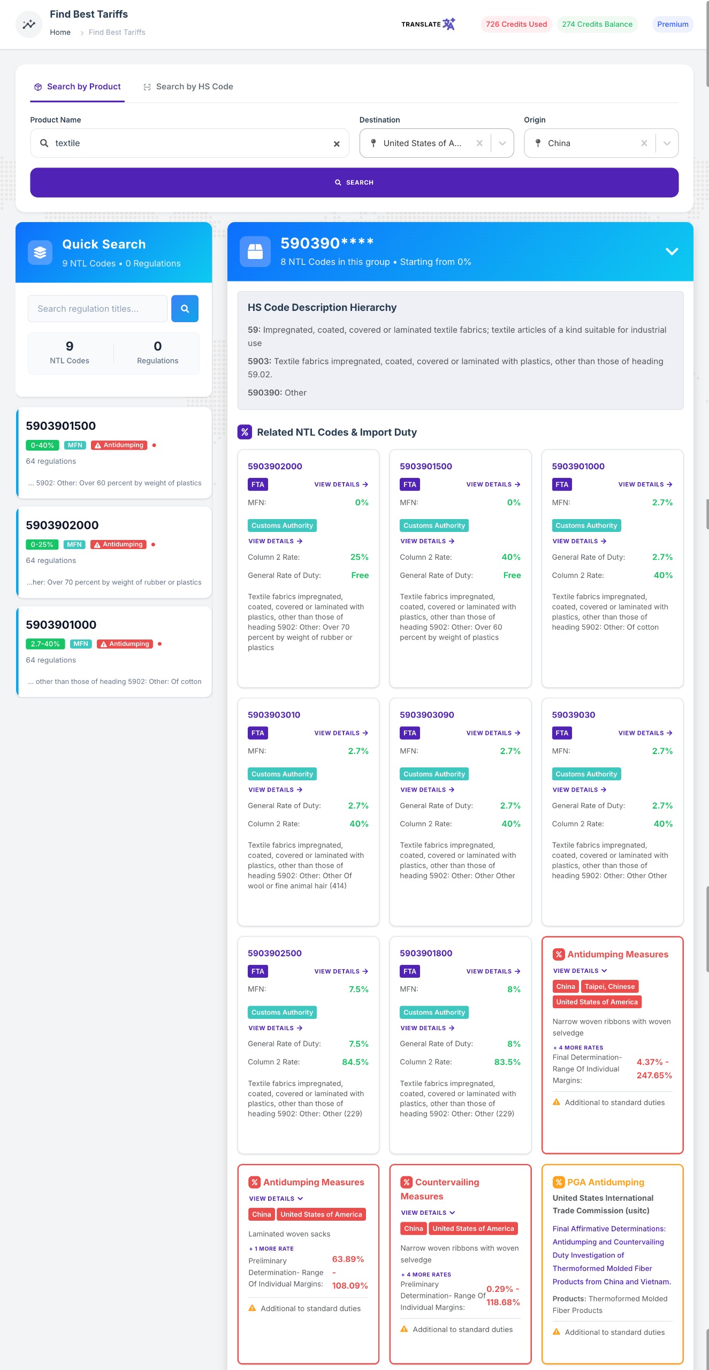This screenshot has width=709, height=1370.
Task: Select the Search by Product tab
Action: 78,87
